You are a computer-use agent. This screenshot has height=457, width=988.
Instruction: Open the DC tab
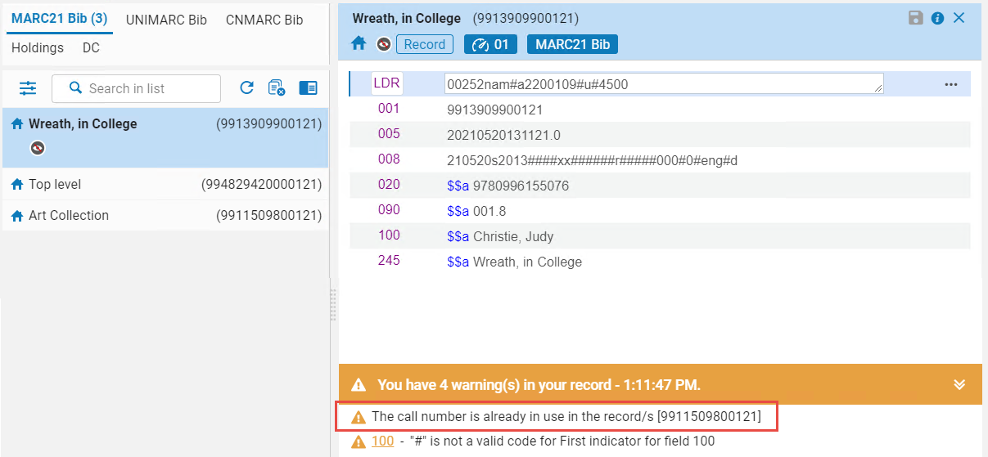coord(91,48)
